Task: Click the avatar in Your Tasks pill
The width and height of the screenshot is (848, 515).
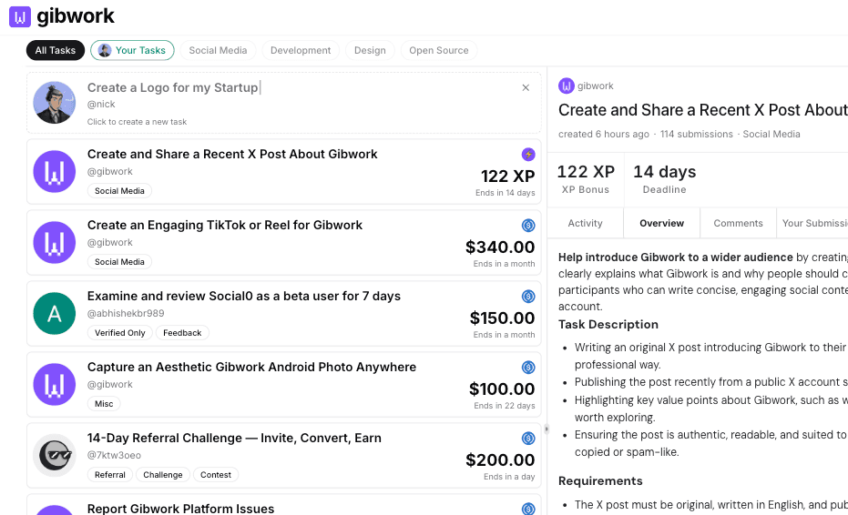Action: coord(105,50)
